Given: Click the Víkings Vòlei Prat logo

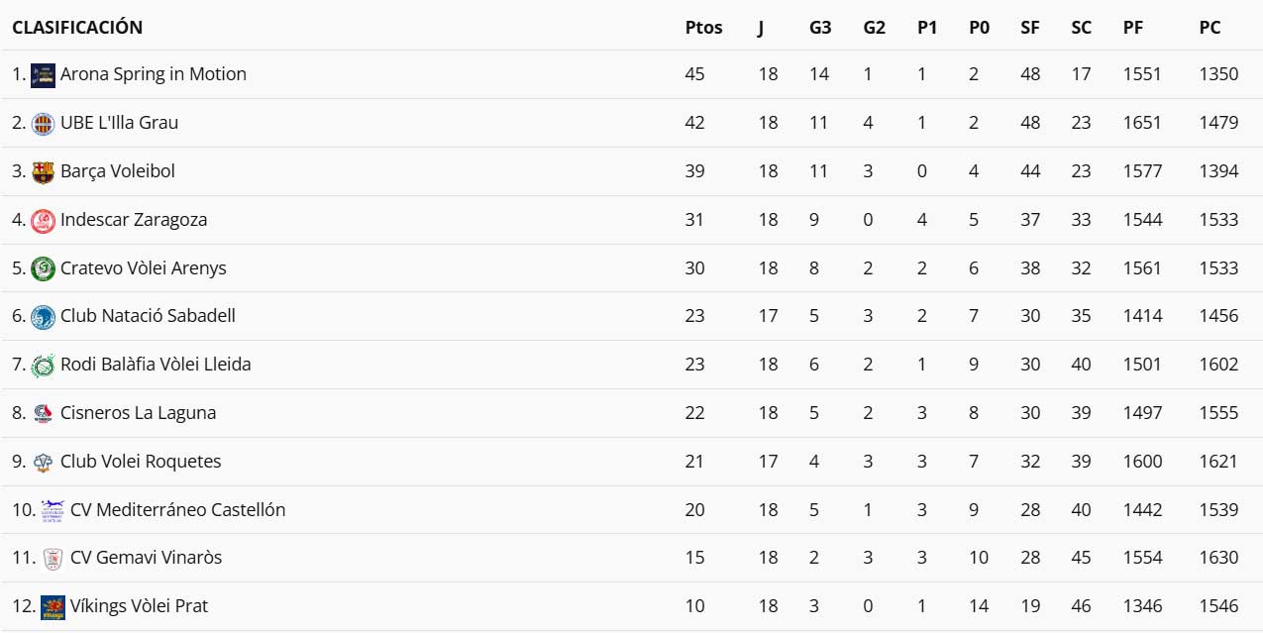Looking at the screenshot, I should pyautogui.click(x=53, y=607).
